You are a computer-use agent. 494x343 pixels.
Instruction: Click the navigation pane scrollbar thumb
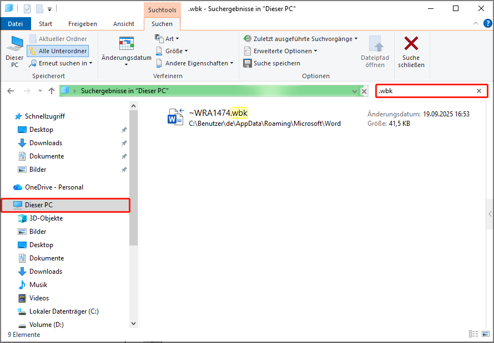tap(134, 178)
